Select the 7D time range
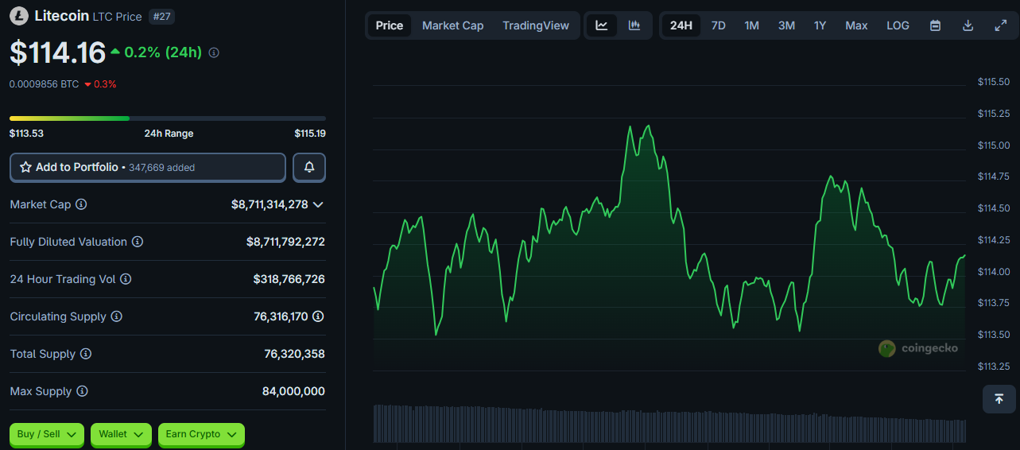Image resolution: width=1020 pixels, height=450 pixels. pos(718,25)
